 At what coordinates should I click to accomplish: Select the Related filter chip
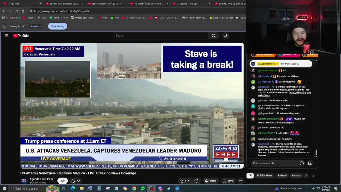(282, 176)
